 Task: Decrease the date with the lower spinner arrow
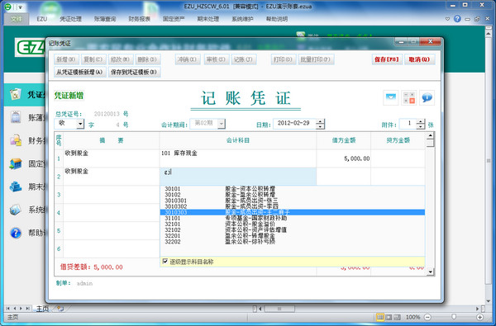[x=320, y=126]
